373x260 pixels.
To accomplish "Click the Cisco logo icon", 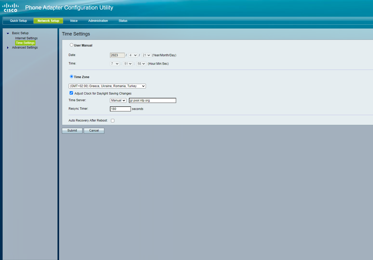I will [11, 8].
